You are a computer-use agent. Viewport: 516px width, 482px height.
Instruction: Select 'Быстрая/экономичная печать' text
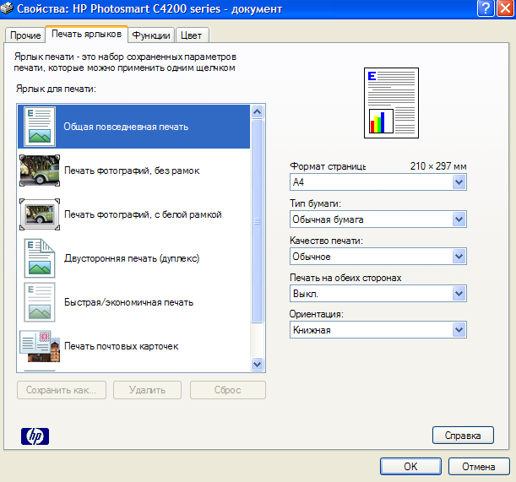tap(128, 302)
